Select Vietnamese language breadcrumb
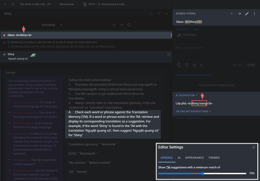 tap(66, 4)
